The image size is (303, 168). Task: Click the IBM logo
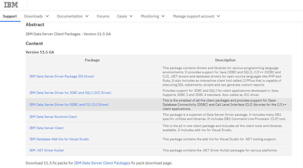[x=11, y=5]
